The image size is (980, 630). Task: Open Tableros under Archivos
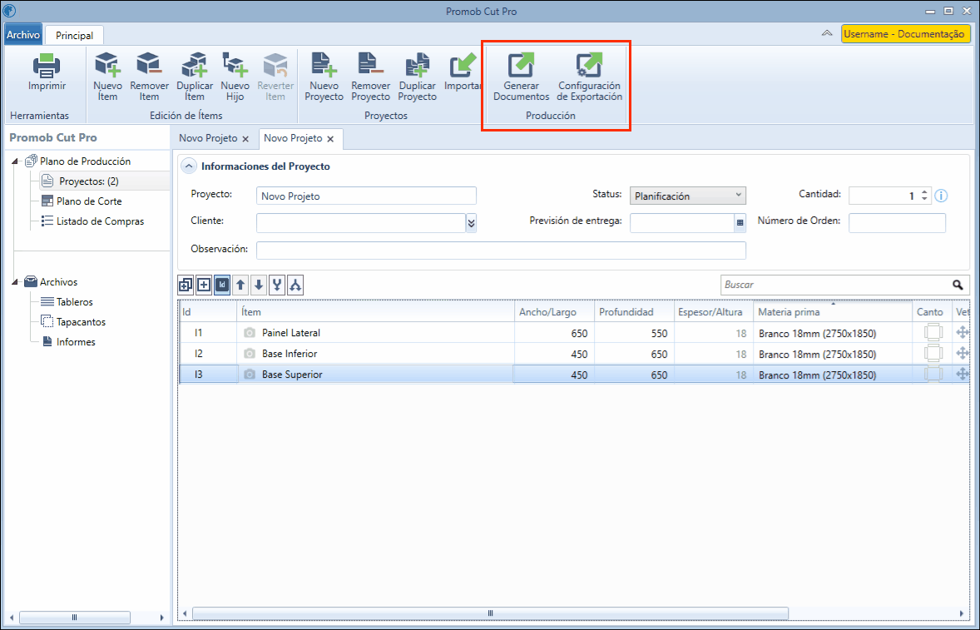pos(74,302)
